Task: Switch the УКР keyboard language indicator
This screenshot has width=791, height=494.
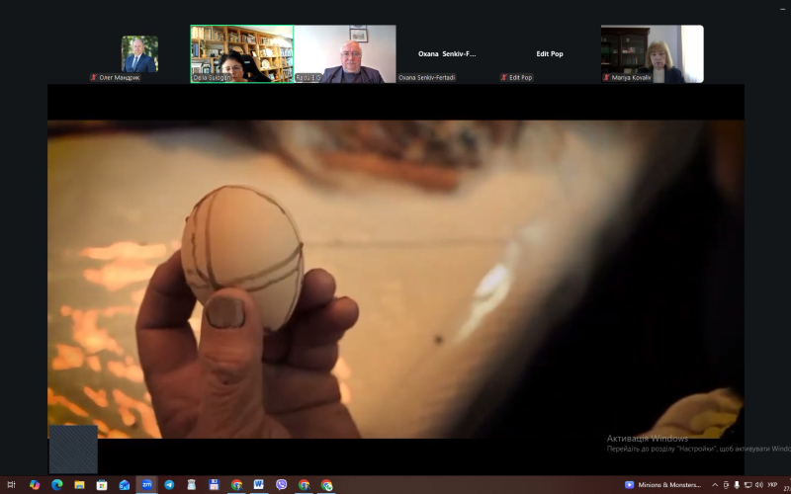Action: pos(772,485)
